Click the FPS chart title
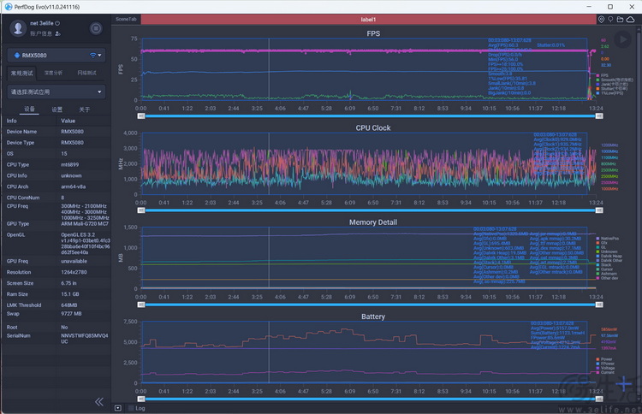The height and width of the screenshot is (414, 642). click(373, 33)
